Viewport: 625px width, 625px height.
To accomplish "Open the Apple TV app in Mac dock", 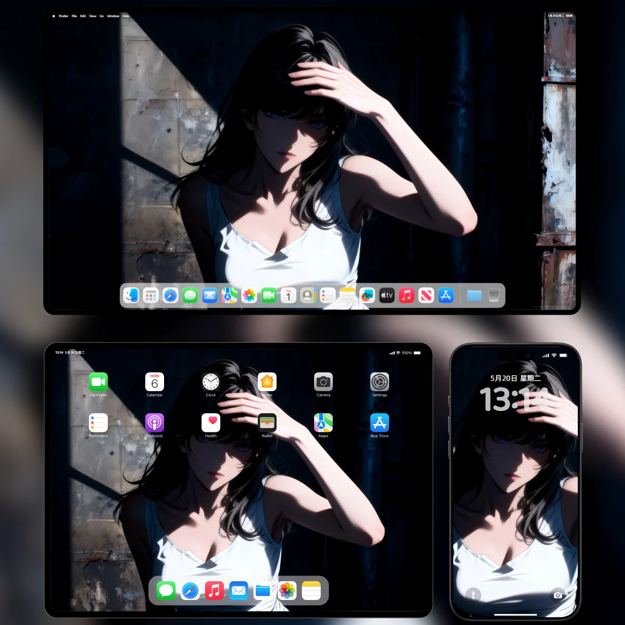I will click(387, 296).
